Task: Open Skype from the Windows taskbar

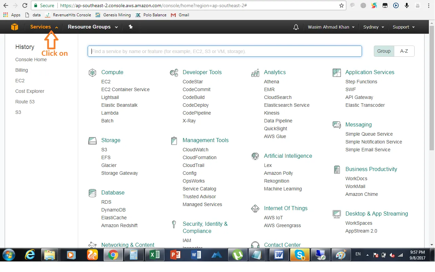Action: tap(300, 255)
